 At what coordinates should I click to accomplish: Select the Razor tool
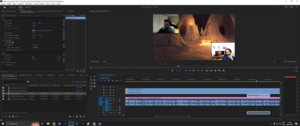point(94,80)
